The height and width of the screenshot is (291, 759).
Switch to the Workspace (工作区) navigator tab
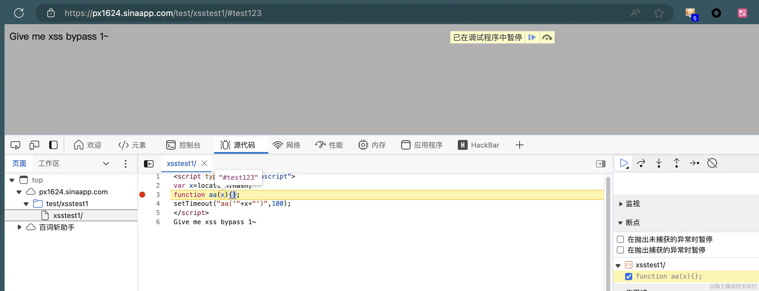[x=49, y=164]
